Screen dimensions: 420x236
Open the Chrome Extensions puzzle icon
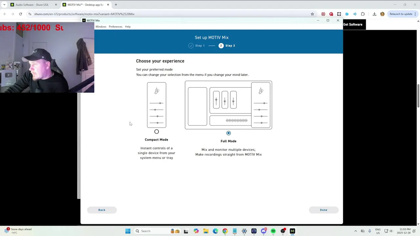[363, 14]
